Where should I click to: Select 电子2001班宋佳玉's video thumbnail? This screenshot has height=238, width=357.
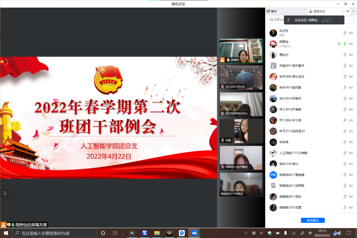pos(241,104)
